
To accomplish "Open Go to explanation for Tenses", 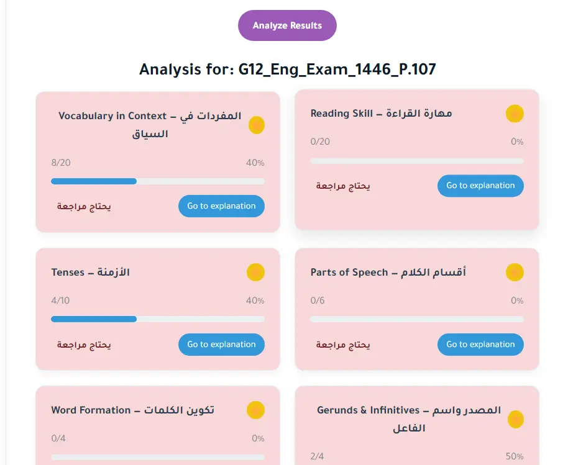I will point(221,345).
